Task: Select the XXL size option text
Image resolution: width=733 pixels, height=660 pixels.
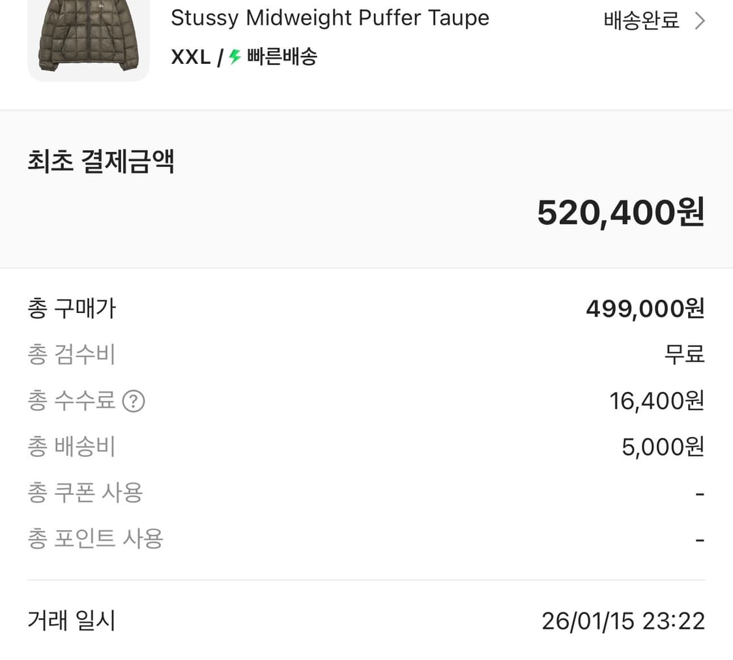Action: (190, 57)
